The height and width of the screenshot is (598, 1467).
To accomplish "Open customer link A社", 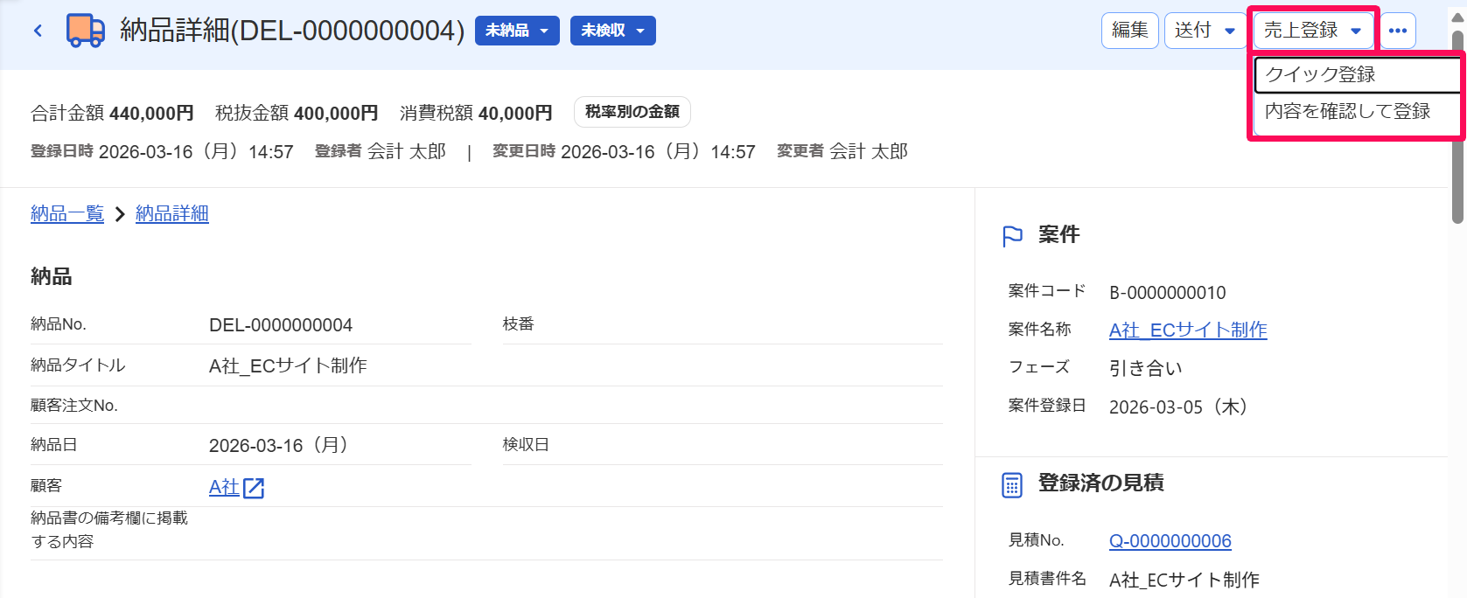I will click(x=224, y=488).
